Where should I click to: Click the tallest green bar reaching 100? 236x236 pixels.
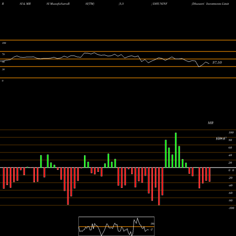click(176, 150)
